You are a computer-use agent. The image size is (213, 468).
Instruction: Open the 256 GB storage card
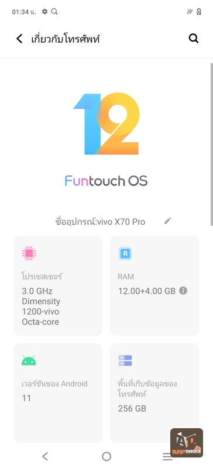[x=154, y=393]
